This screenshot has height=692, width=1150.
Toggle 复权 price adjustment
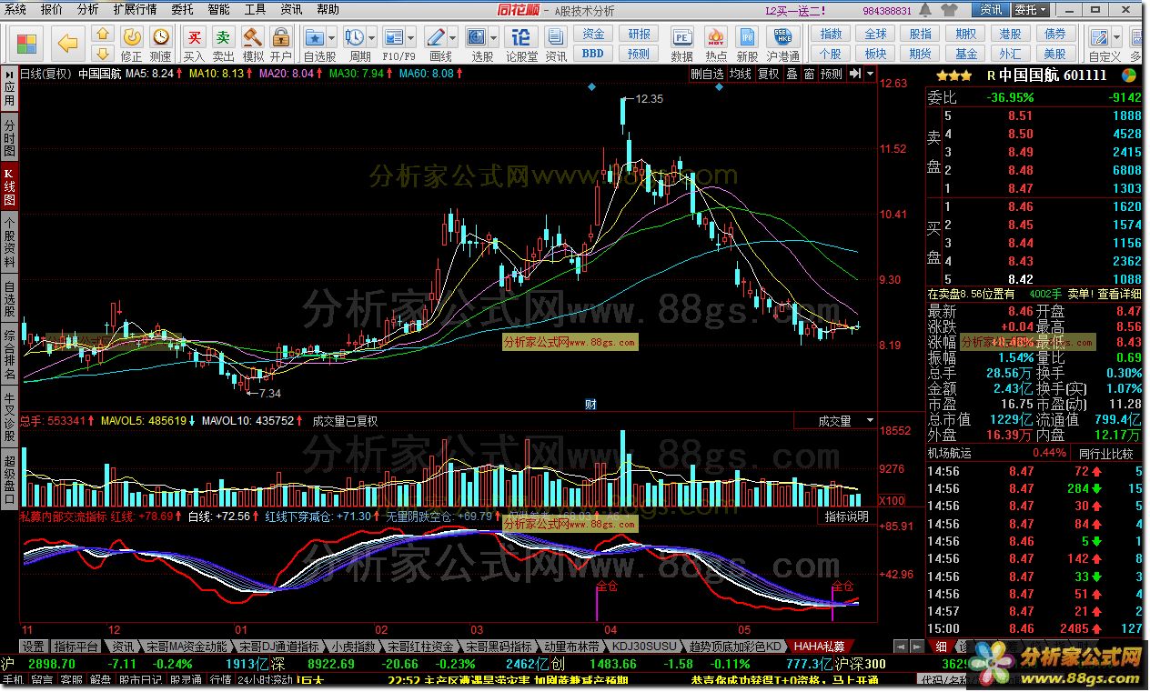768,74
